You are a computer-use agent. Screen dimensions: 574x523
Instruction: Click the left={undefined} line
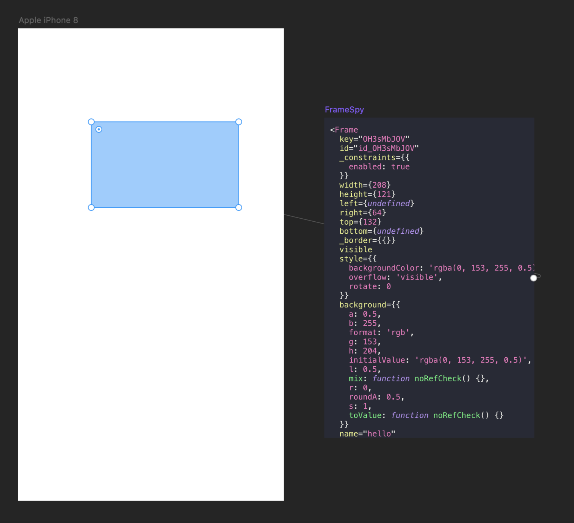click(x=377, y=204)
